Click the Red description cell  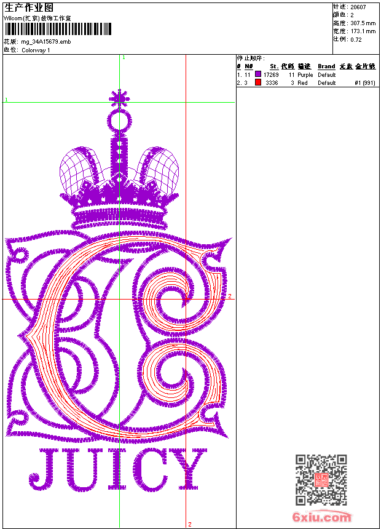tap(302, 83)
